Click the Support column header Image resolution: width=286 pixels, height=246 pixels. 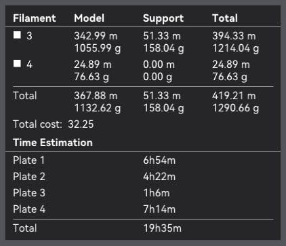tap(163, 18)
